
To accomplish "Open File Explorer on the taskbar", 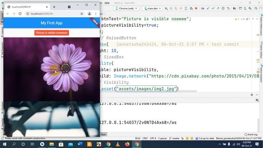I will pyautogui.click(x=51, y=144).
